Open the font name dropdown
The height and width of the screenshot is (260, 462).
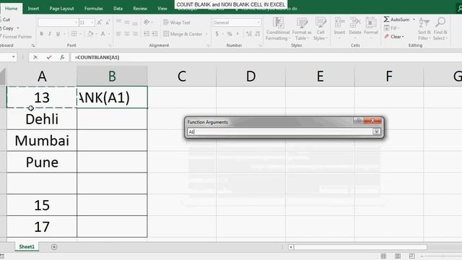pyautogui.click(x=76, y=22)
